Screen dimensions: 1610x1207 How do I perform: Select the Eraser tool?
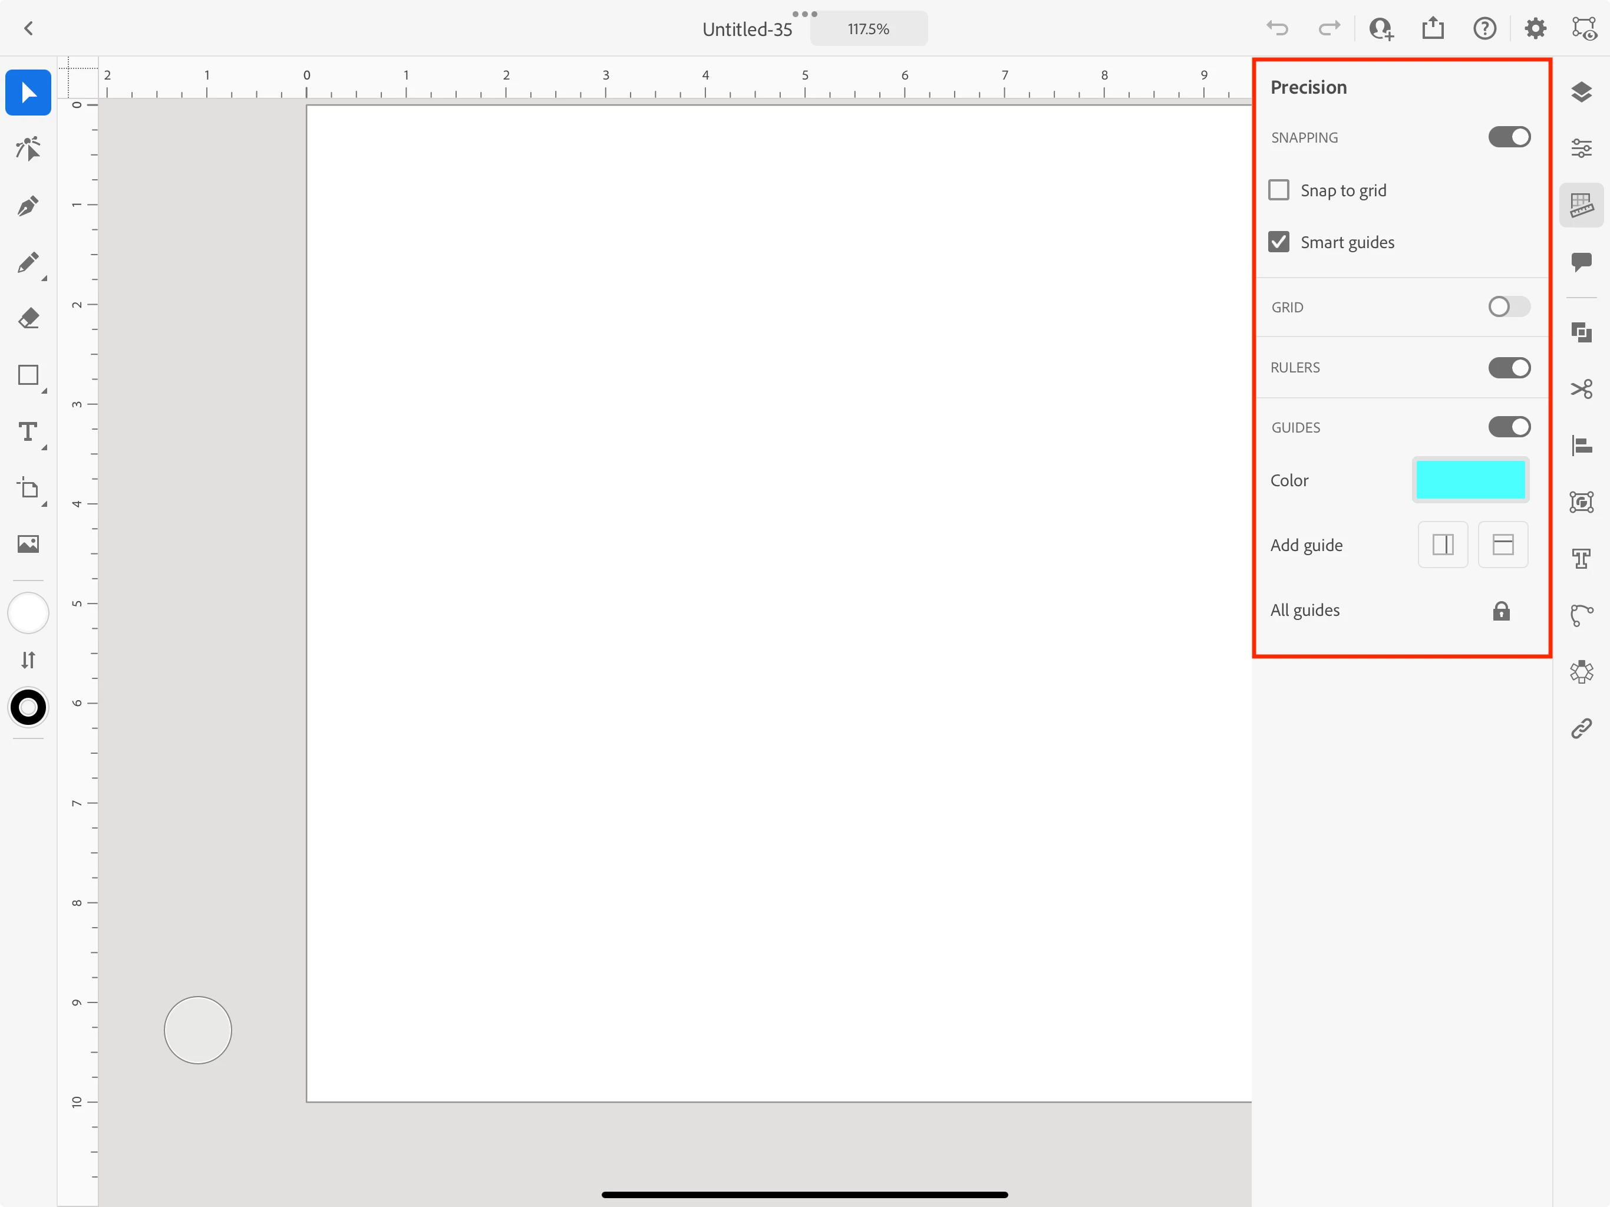click(28, 318)
